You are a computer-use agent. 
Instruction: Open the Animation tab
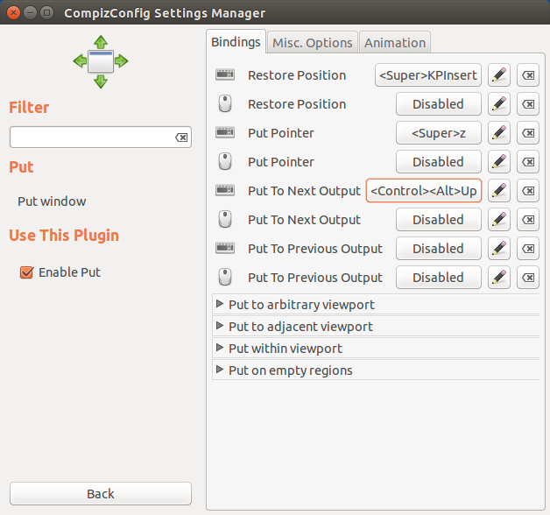(395, 42)
